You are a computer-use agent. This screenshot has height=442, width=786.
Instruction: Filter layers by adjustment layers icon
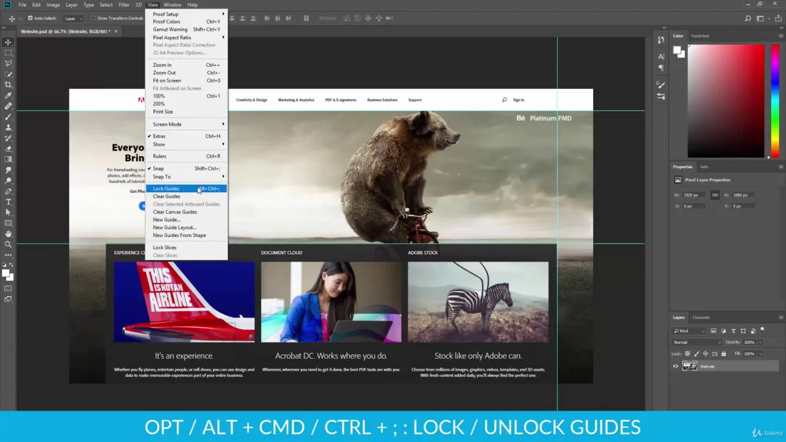coord(723,331)
